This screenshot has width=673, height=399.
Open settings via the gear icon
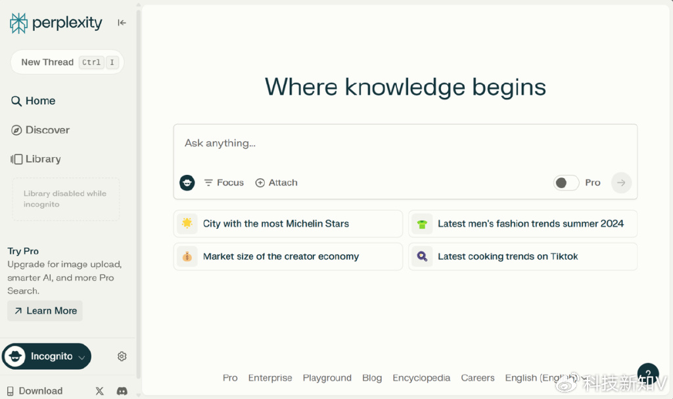coord(122,356)
